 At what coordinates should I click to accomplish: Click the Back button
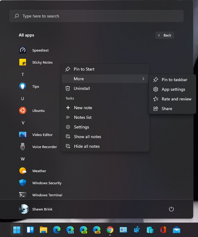164,35
